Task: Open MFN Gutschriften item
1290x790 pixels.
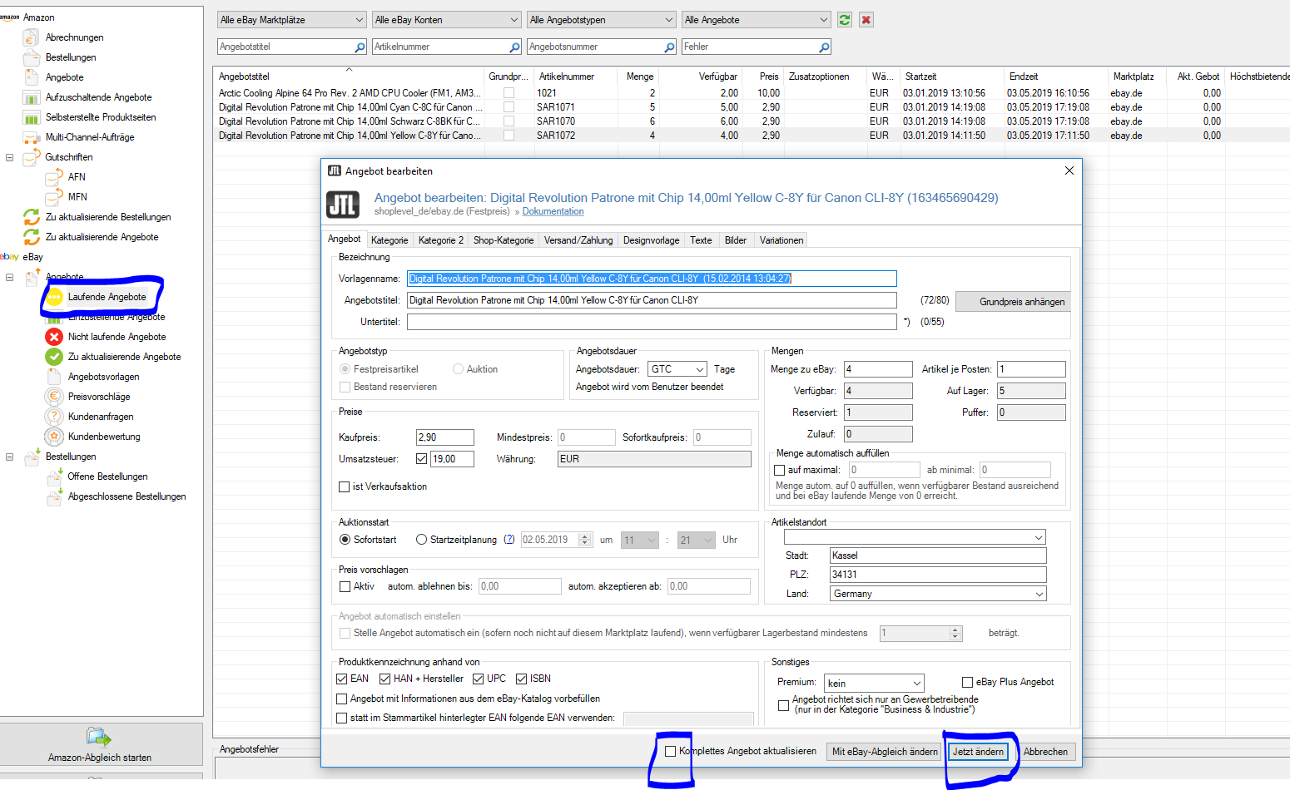Action: pos(77,197)
